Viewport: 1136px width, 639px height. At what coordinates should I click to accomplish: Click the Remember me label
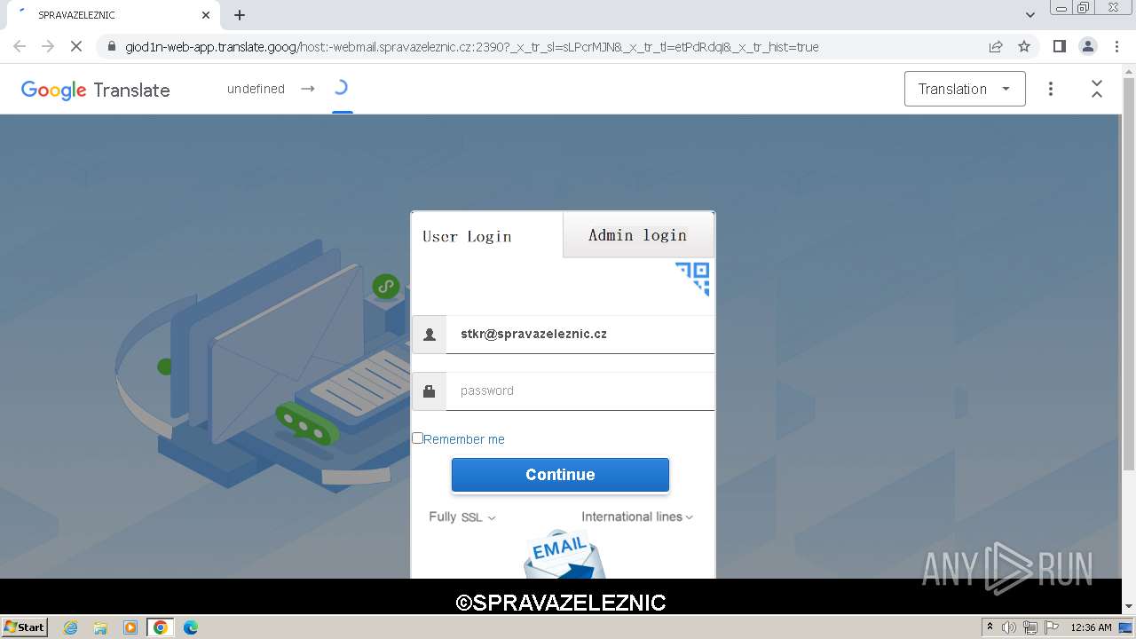point(464,439)
